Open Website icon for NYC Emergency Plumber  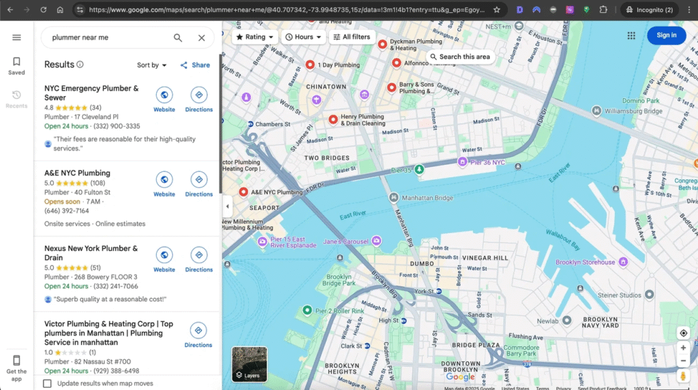click(x=164, y=95)
